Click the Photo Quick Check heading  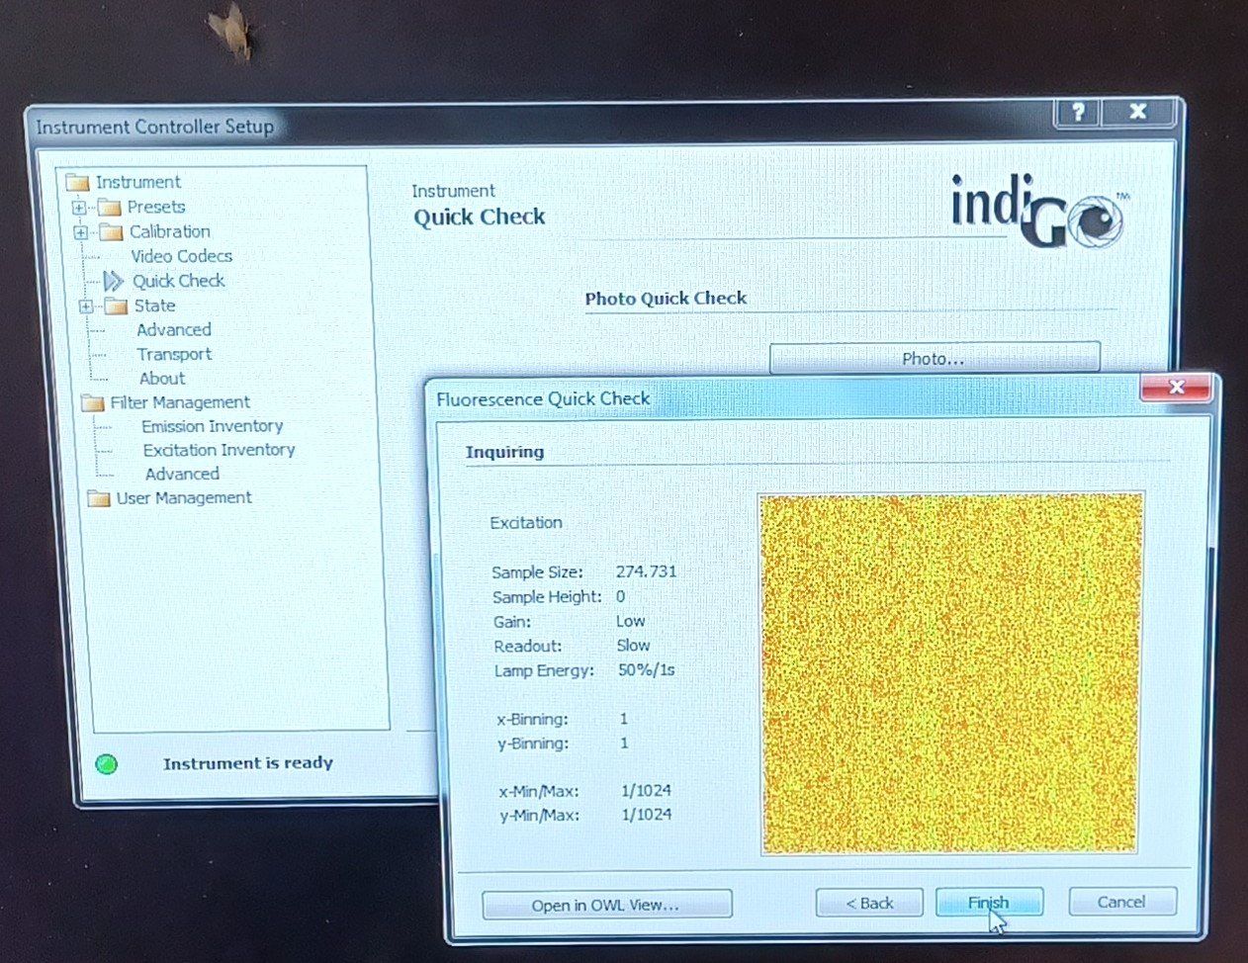[666, 299]
